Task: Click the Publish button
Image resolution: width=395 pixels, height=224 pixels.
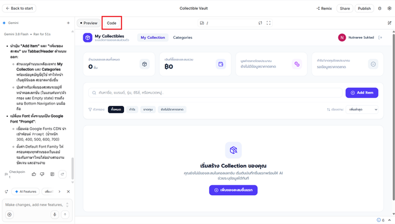Action: coord(364,8)
